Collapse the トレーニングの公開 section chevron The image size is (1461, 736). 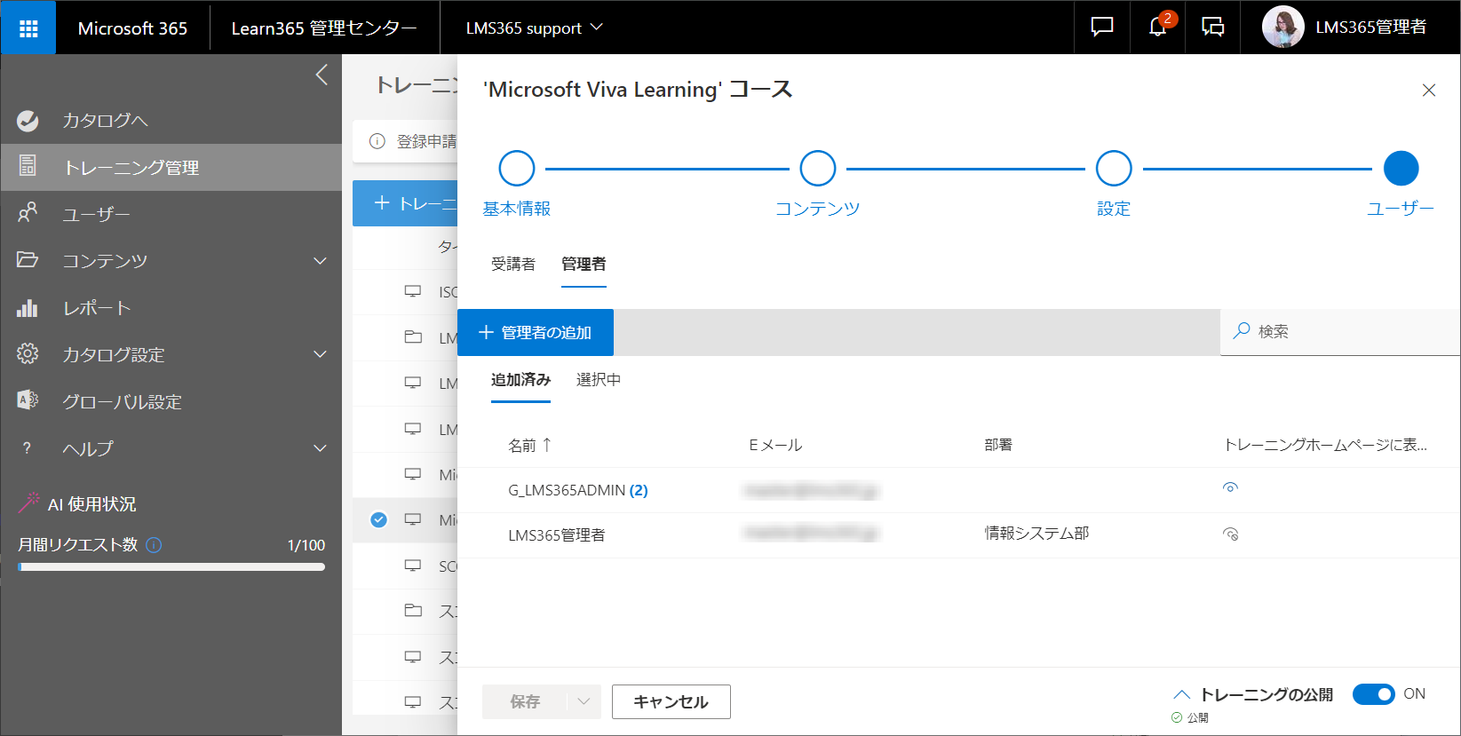[x=1182, y=694]
